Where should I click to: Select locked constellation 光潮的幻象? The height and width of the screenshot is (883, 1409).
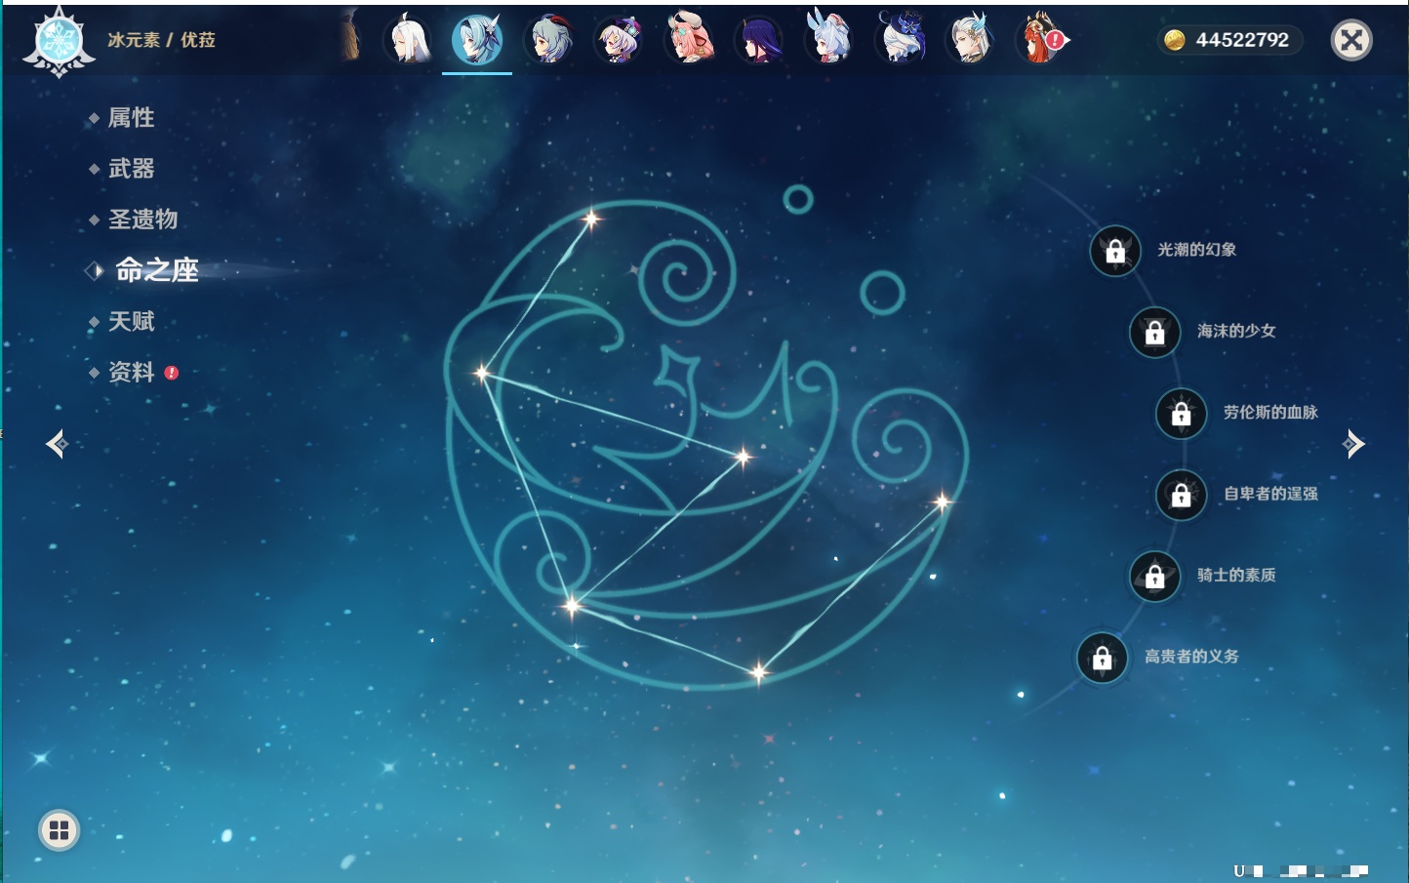(x=1115, y=251)
